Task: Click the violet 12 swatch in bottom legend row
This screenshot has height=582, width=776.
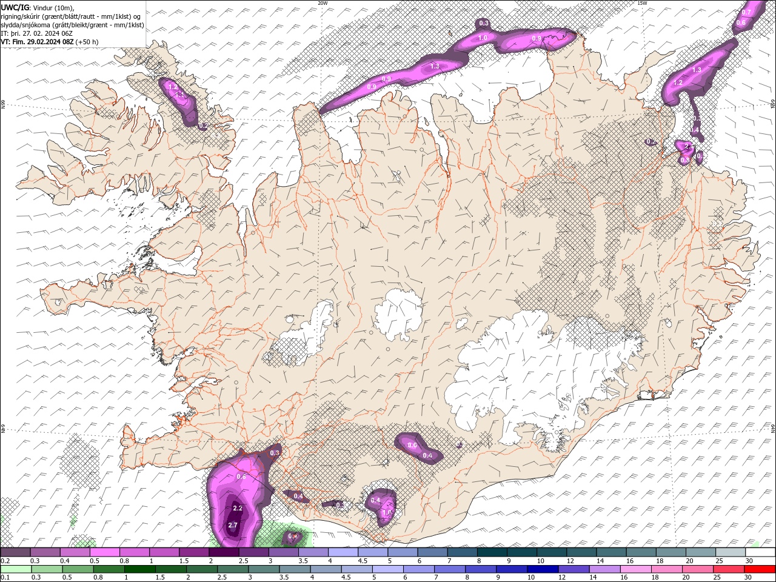Action: [574, 569]
